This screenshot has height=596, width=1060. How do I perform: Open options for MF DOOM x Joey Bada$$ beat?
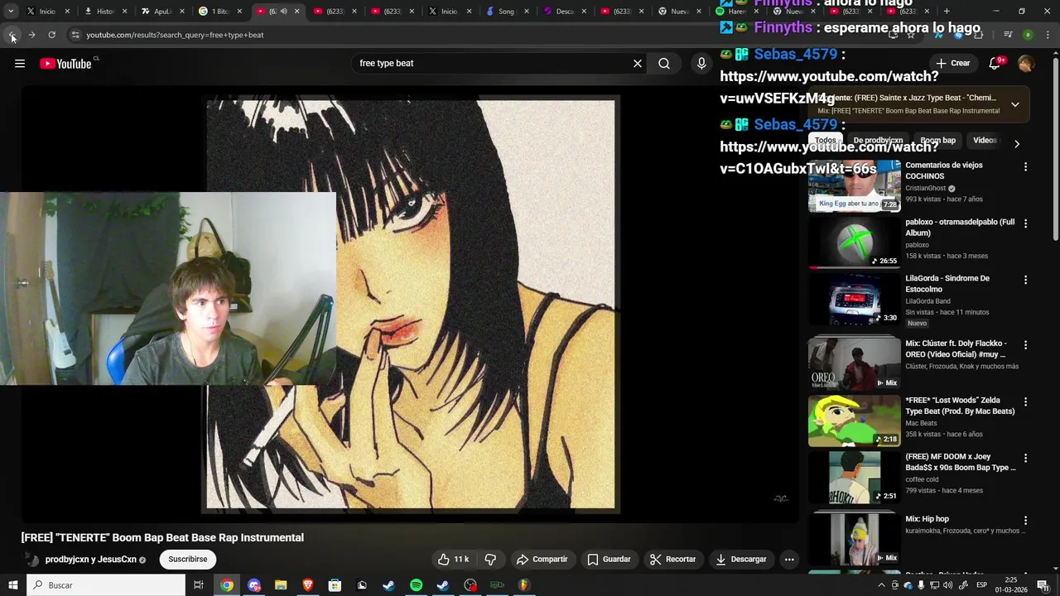click(1025, 458)
